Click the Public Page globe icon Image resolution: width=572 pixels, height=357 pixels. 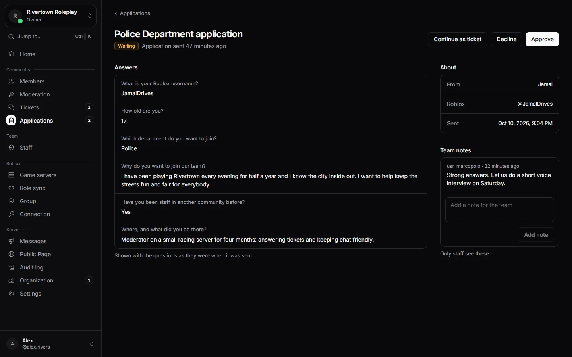pos(12,254)
